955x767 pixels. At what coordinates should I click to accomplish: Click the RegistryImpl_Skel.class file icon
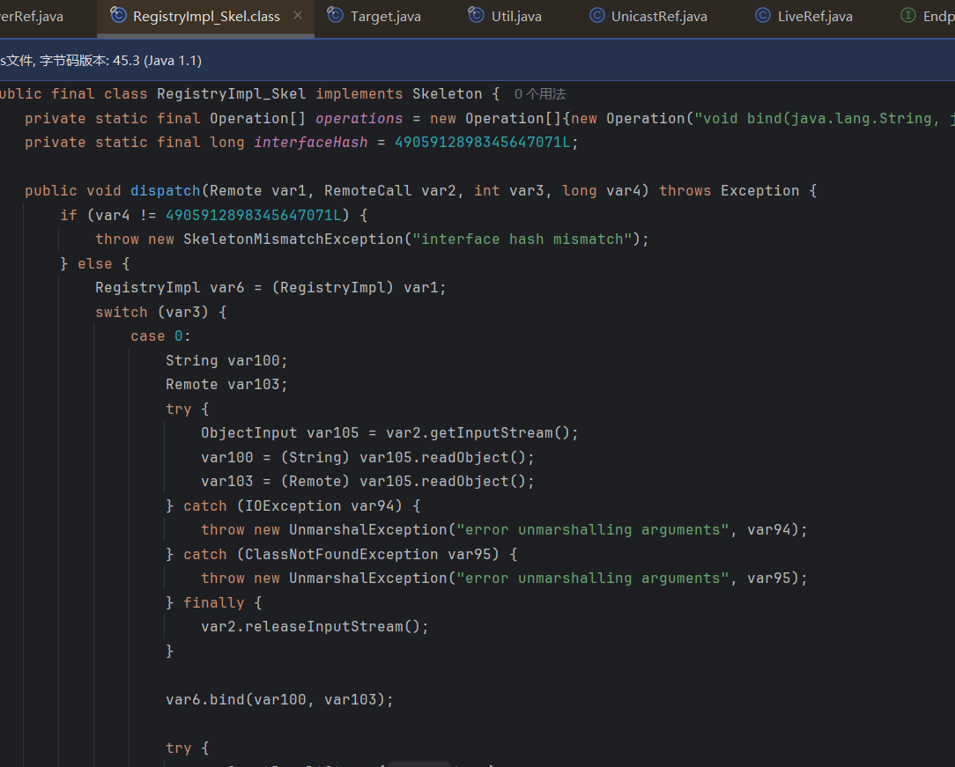[x=118, y=16]
